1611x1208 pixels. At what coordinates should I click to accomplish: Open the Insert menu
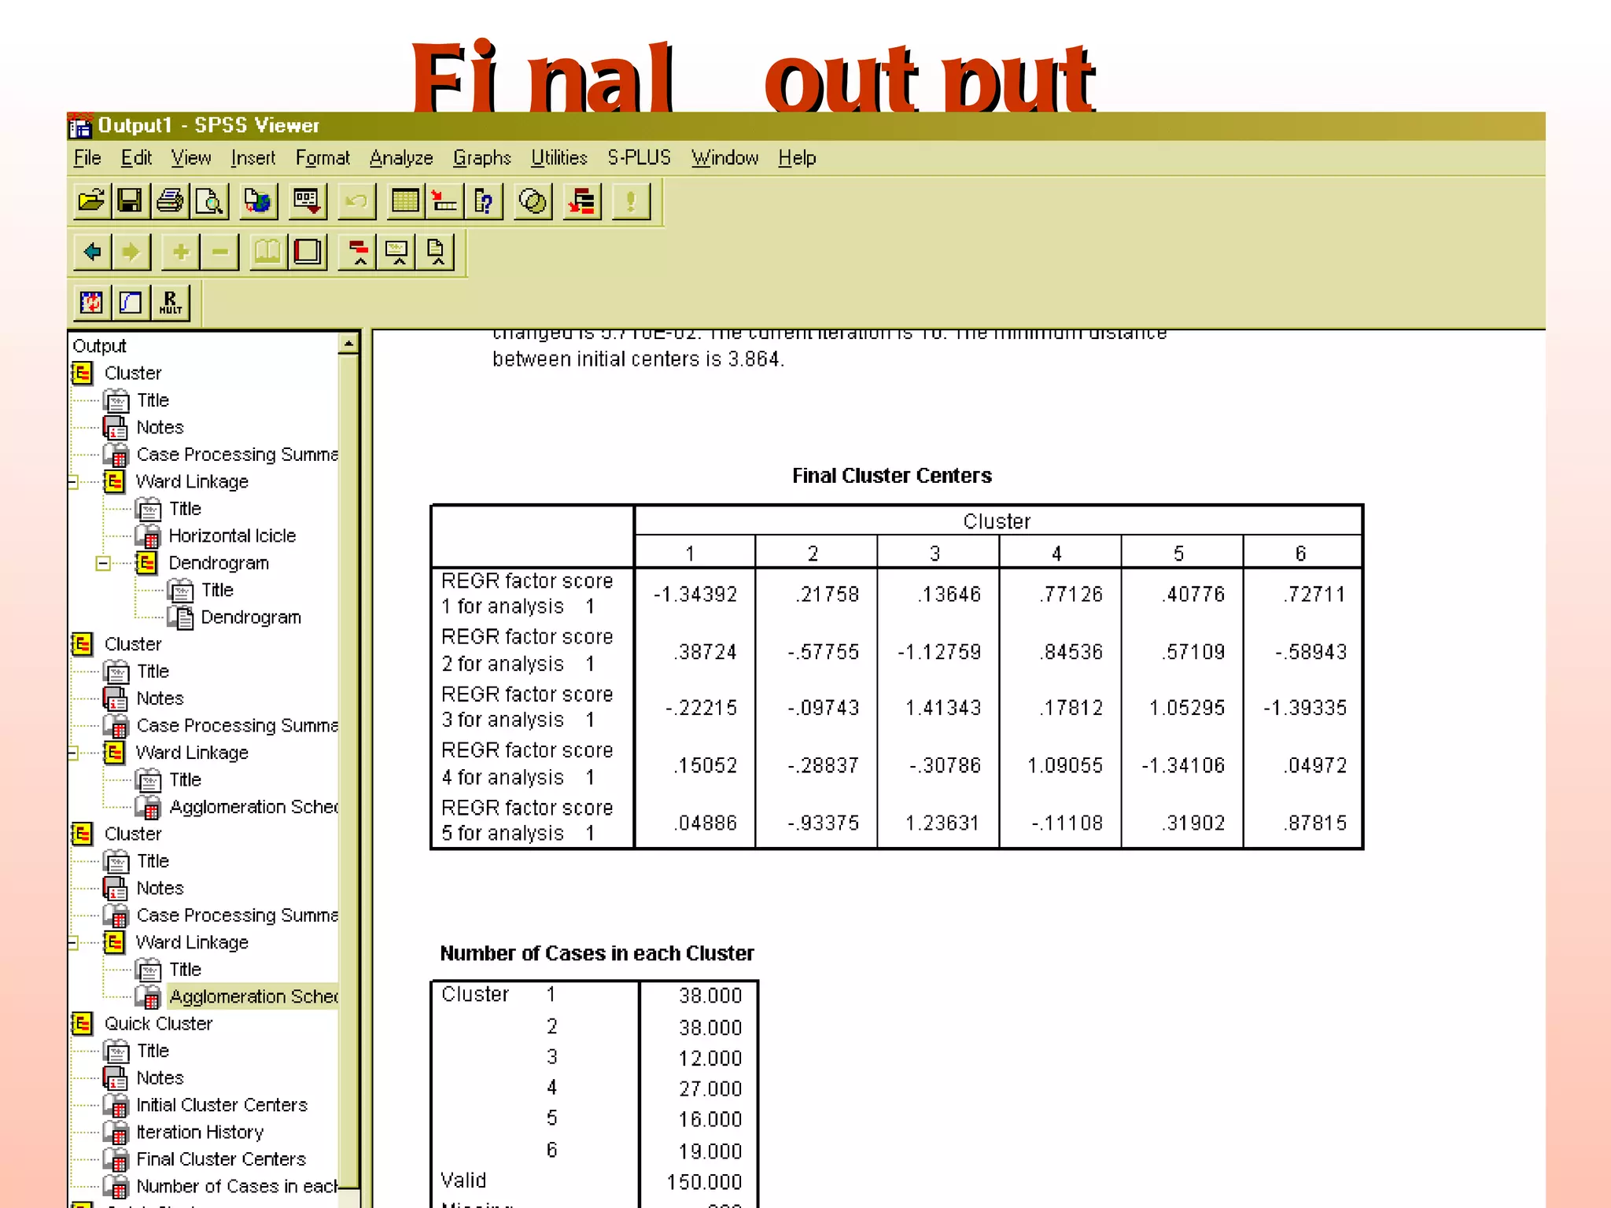(x=253, y=158)
